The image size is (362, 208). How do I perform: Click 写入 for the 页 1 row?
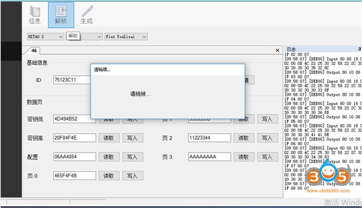click(268, 119)
